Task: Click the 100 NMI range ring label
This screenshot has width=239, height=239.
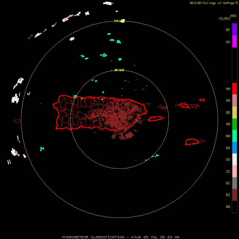Action: 119,21
